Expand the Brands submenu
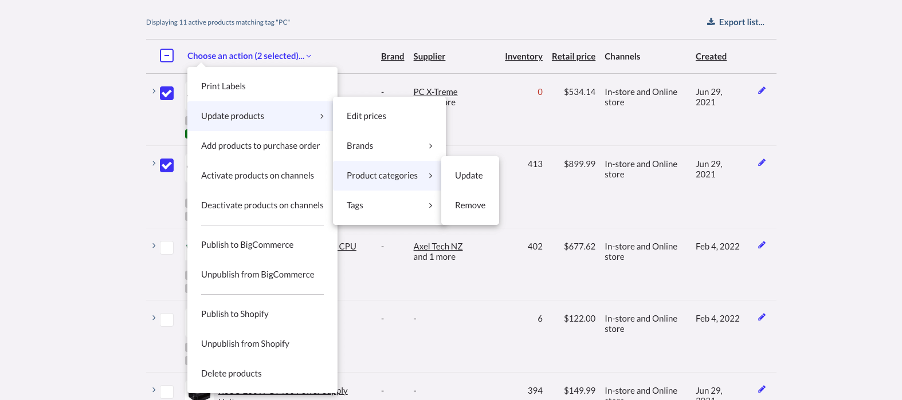This screenshot has width=902, height=400. (389, 146)
